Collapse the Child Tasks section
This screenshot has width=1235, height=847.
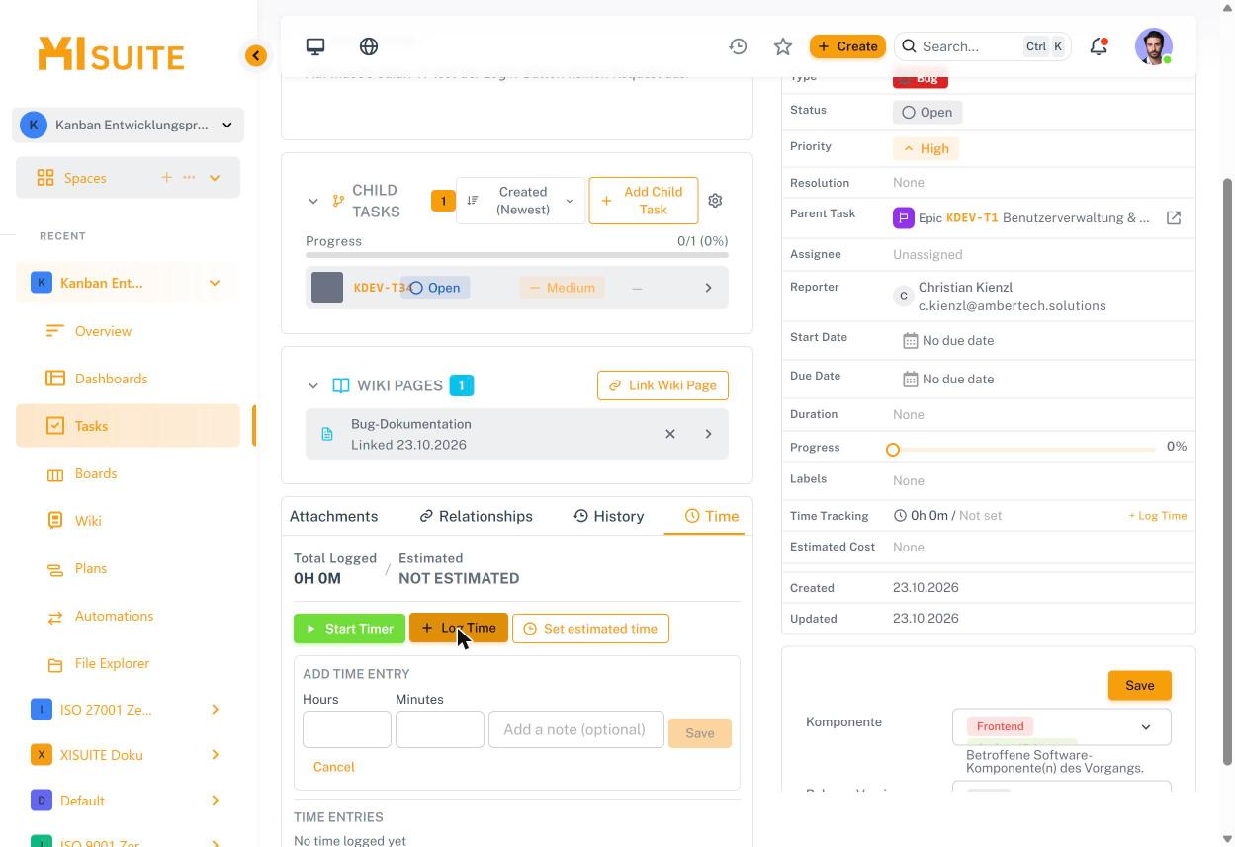tap(313, 201)
